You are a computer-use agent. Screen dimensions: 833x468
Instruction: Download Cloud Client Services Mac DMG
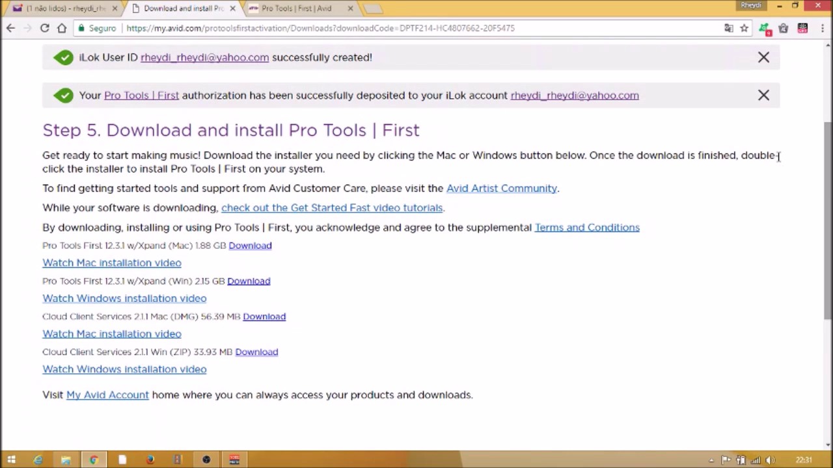tap(264, 317)
